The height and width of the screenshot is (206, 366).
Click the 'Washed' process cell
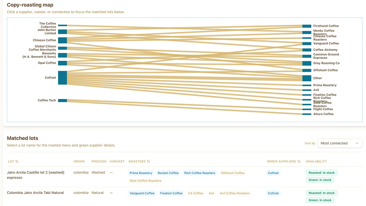(98, 172)
